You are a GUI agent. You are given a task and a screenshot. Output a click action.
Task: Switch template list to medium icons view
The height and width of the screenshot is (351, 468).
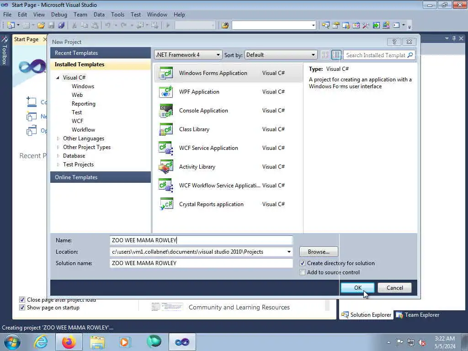[336, 55]
